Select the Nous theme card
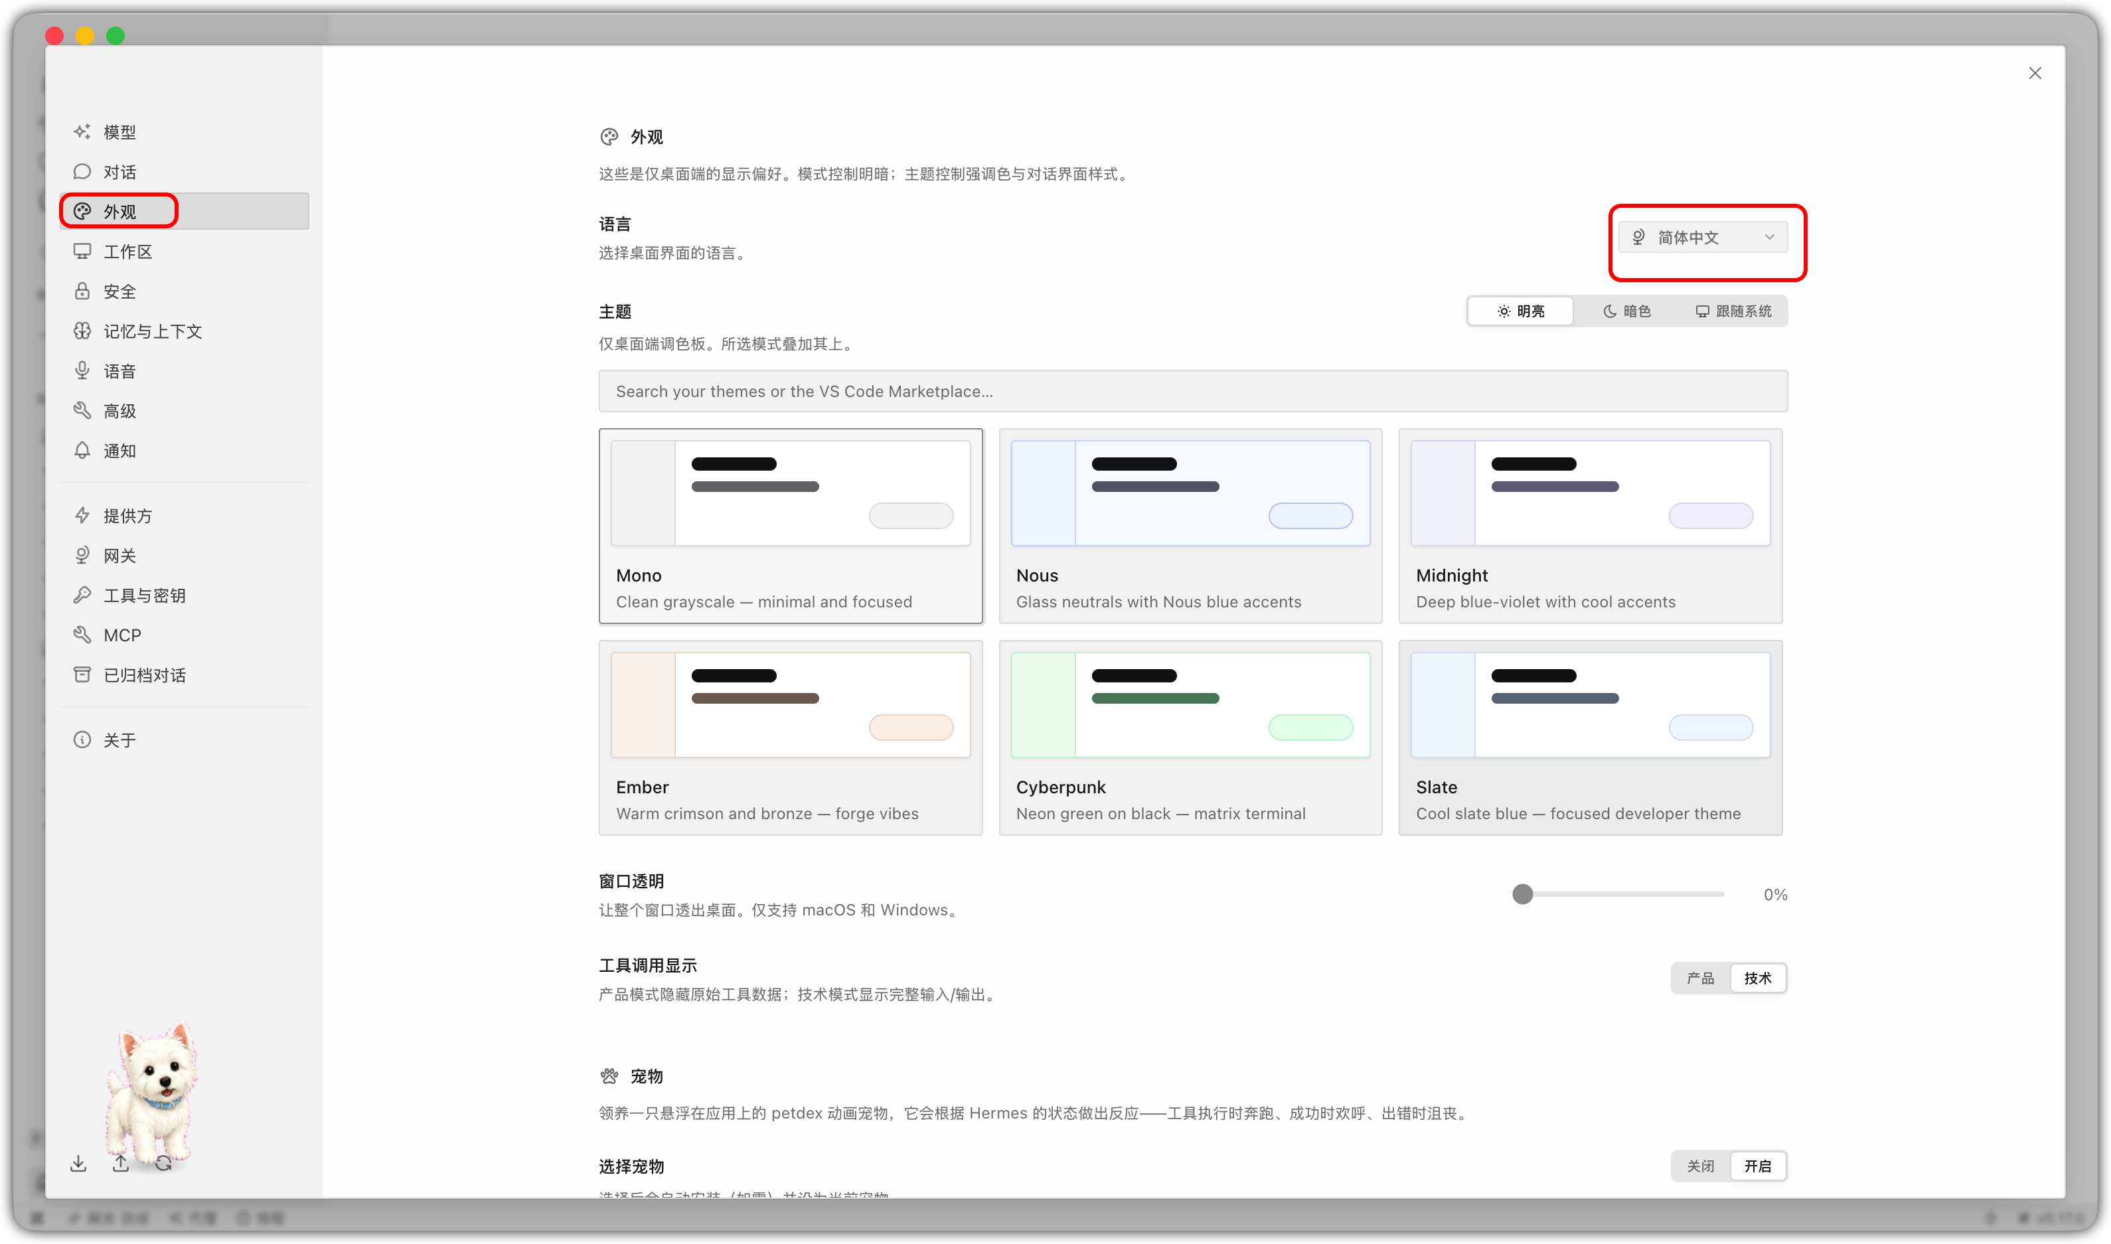2111x1244 pixels. (1190, 526)
